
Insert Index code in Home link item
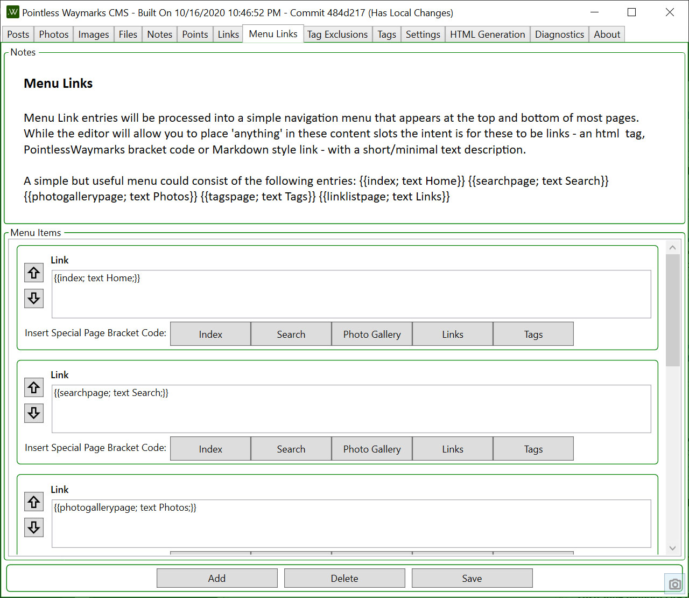click(210, 334)
